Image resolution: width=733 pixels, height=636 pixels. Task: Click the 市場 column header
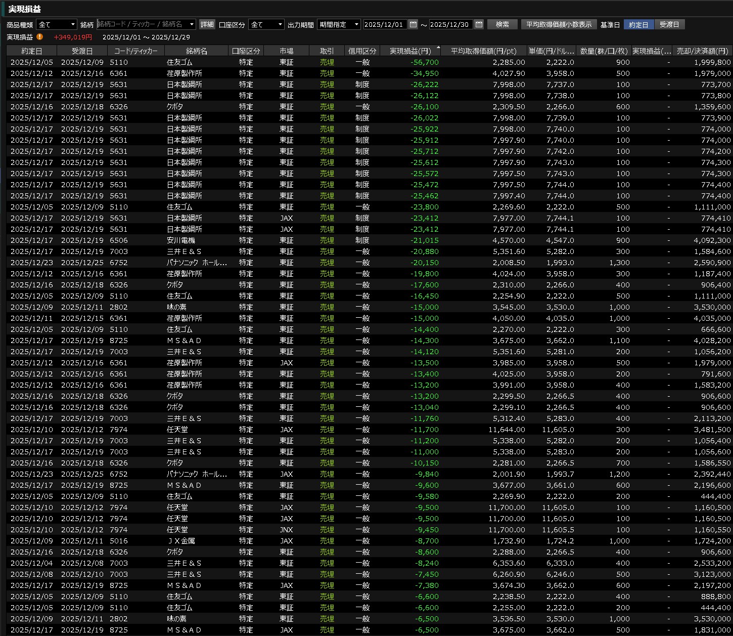286,51
